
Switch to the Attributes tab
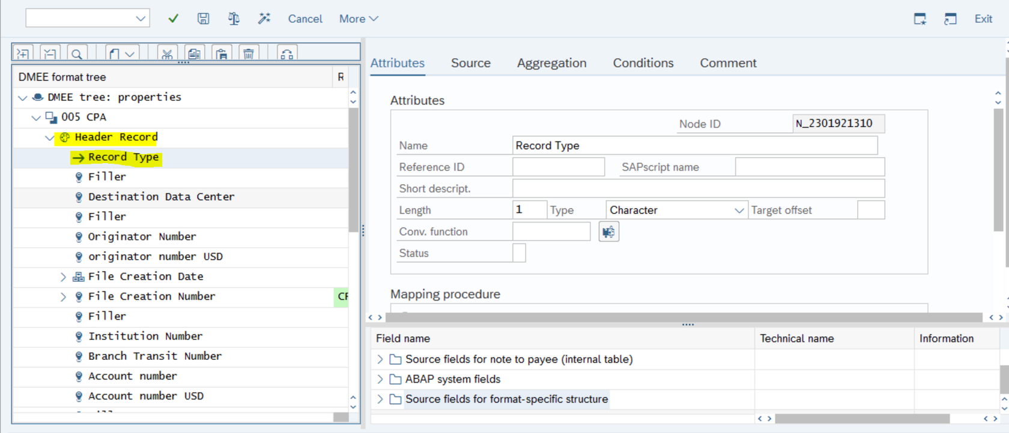397,63
